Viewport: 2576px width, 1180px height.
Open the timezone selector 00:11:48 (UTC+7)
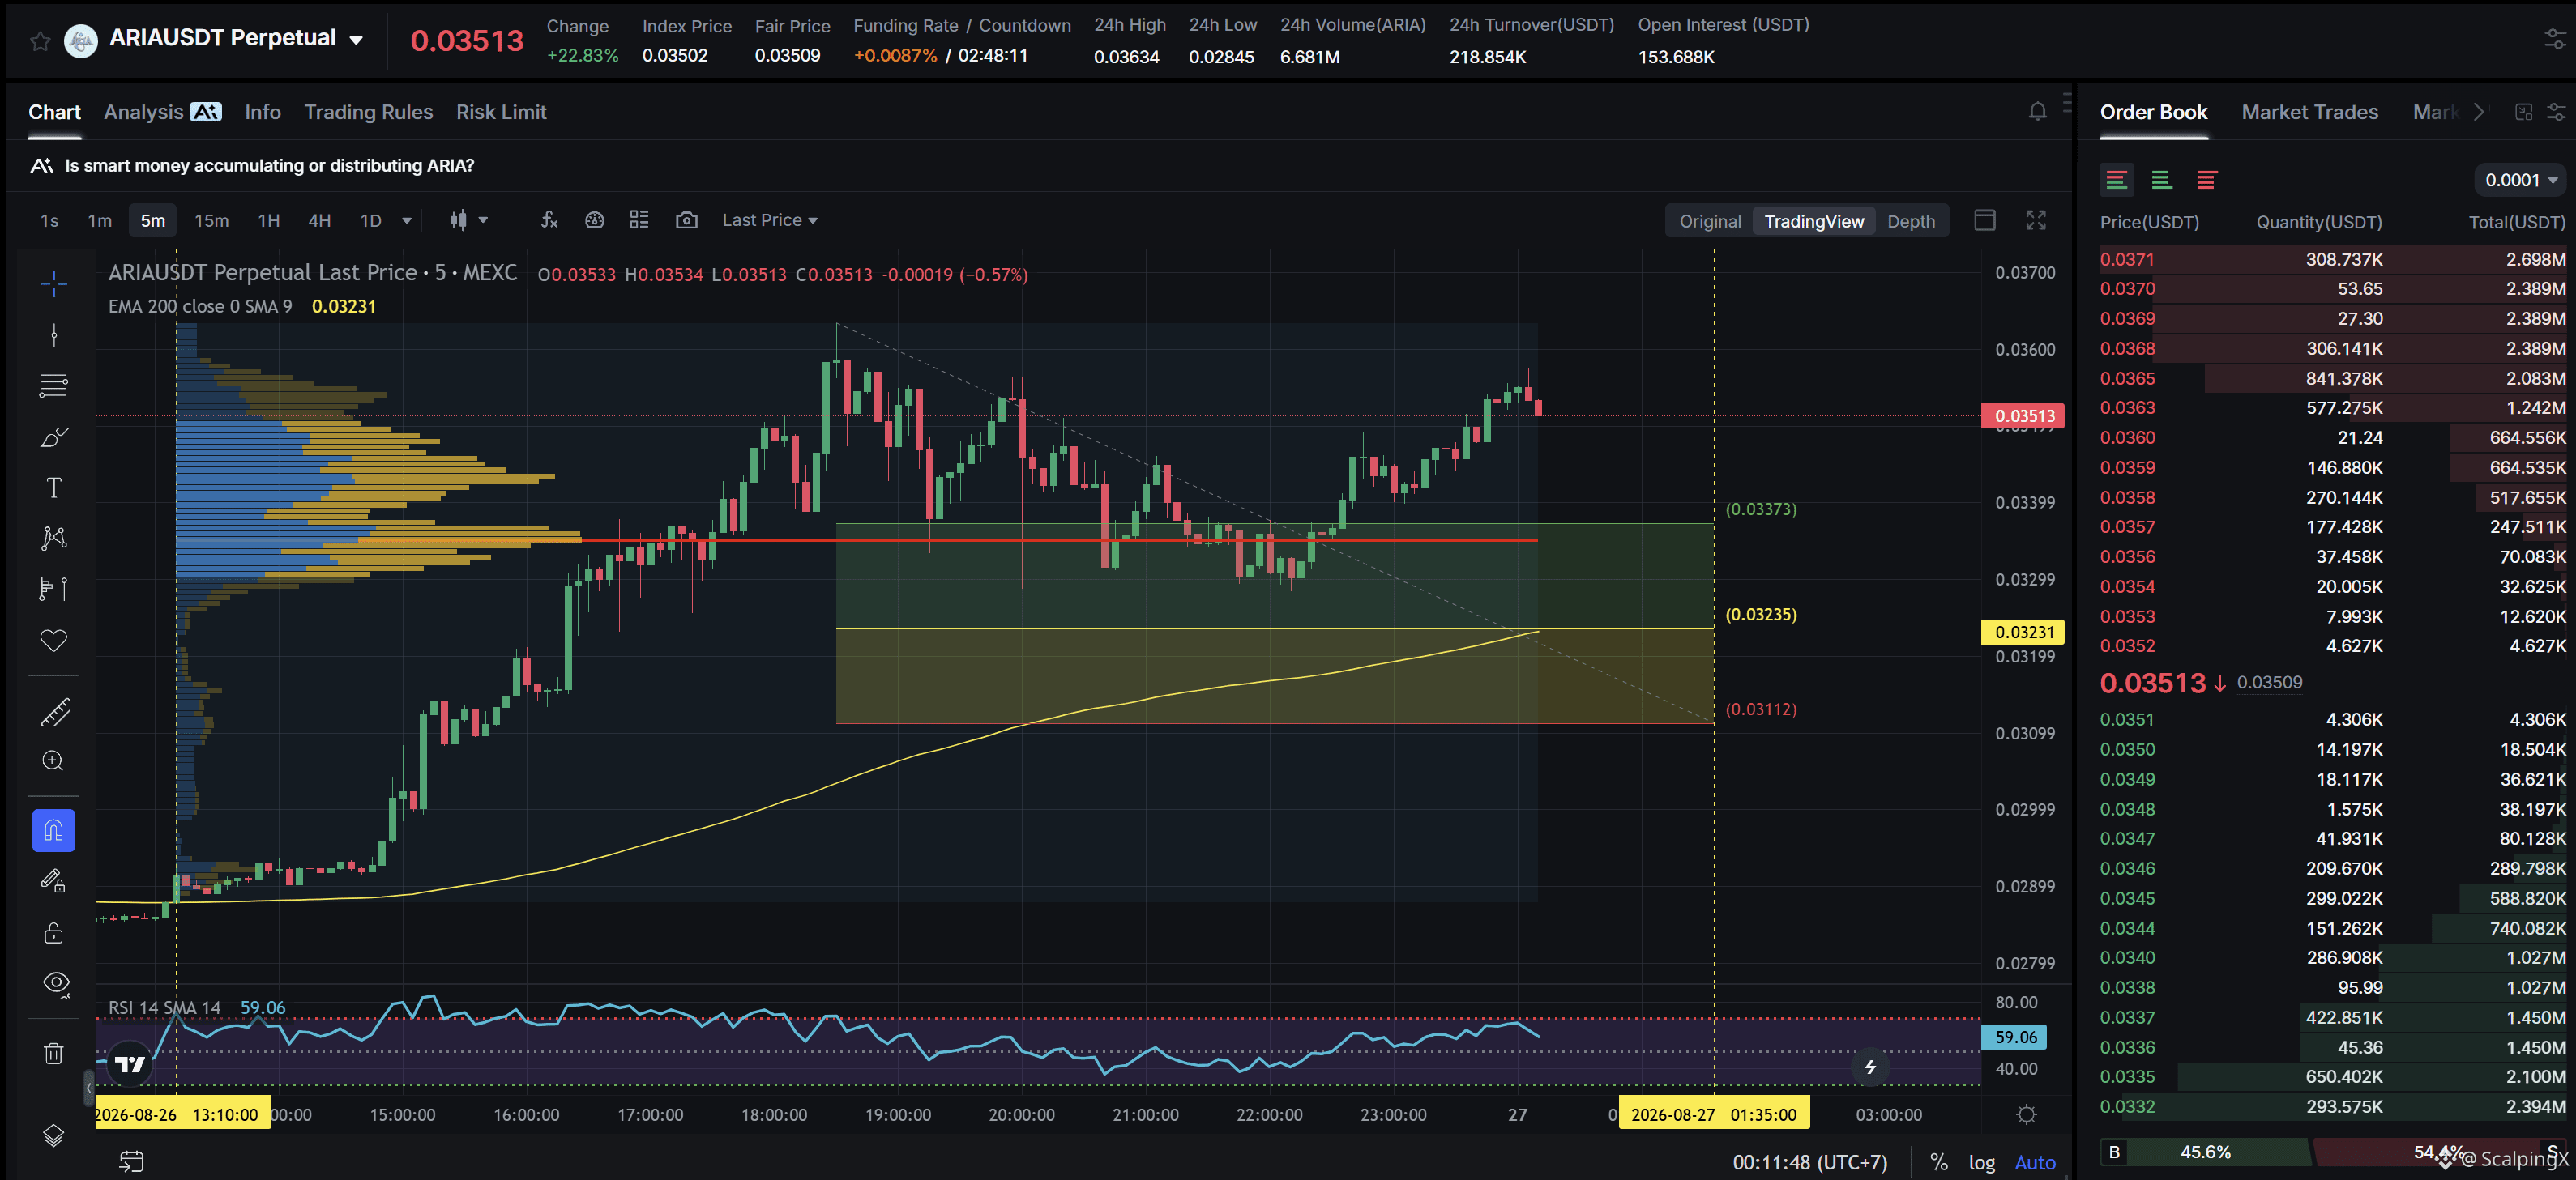(x=1809, y=1162)
